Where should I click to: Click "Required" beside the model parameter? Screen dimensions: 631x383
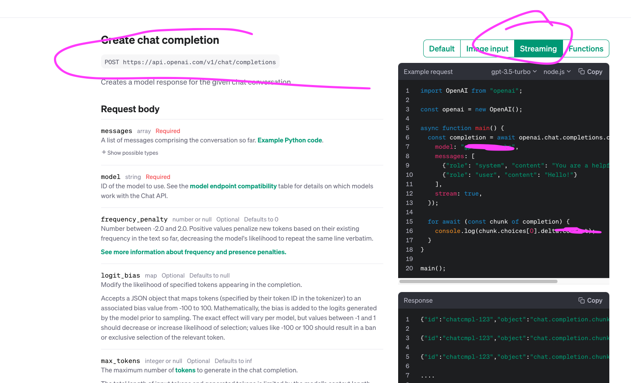pos(158,177)
